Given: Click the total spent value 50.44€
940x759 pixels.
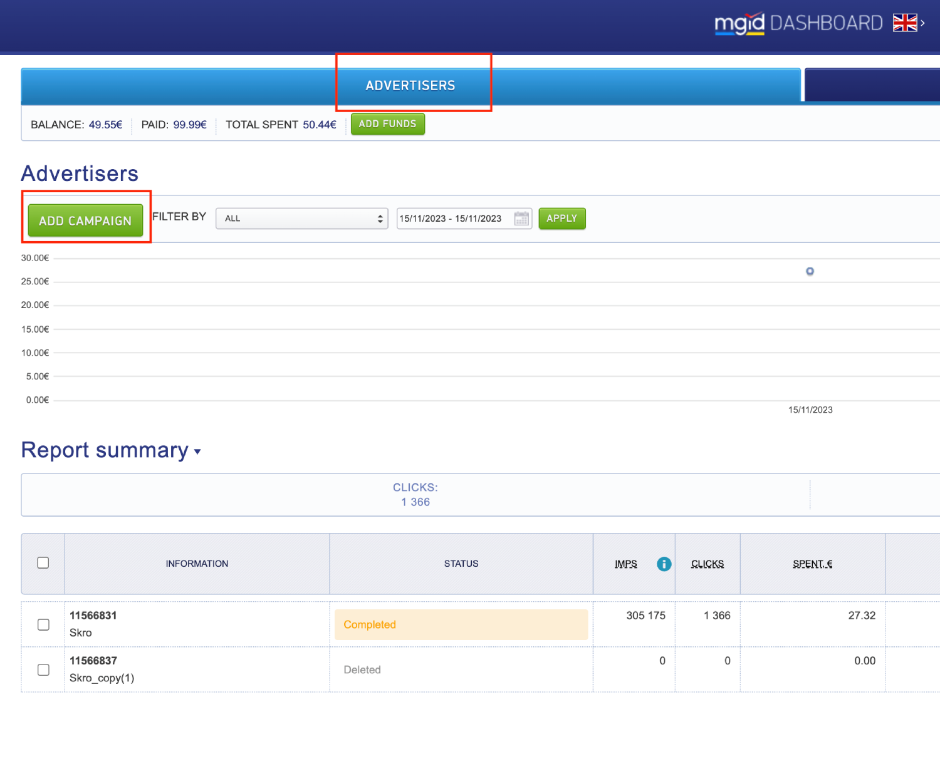Looking at the screenshot, I should pos(320,125).
